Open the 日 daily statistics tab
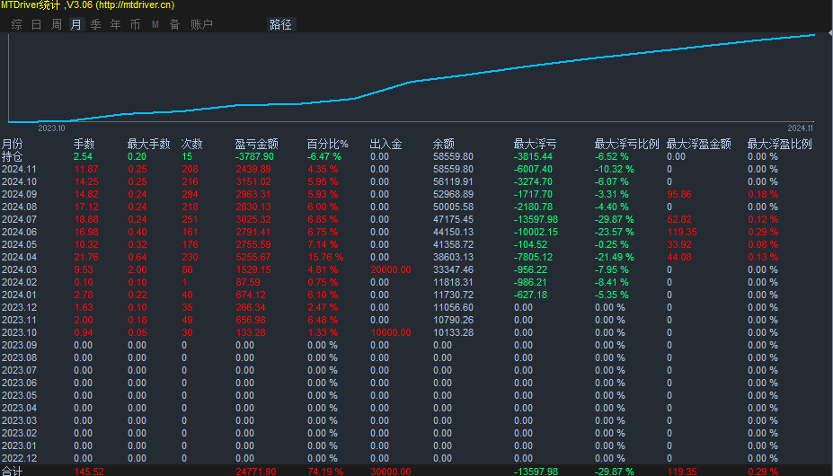This screenshot has height=476, width=833. pyautogui.click(x=37, y=24)
